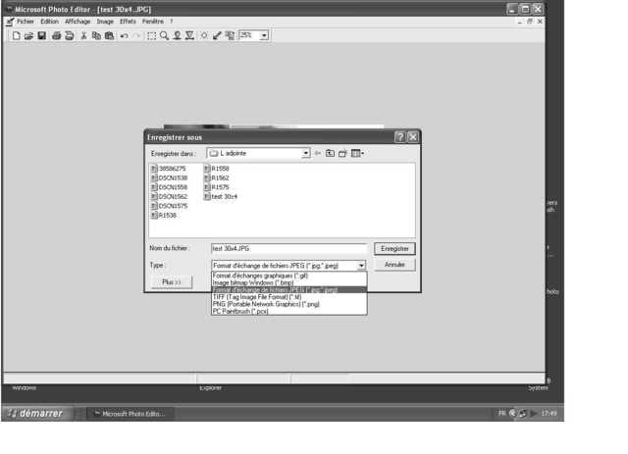Click the Plus >> button

[x=172, y=282]
